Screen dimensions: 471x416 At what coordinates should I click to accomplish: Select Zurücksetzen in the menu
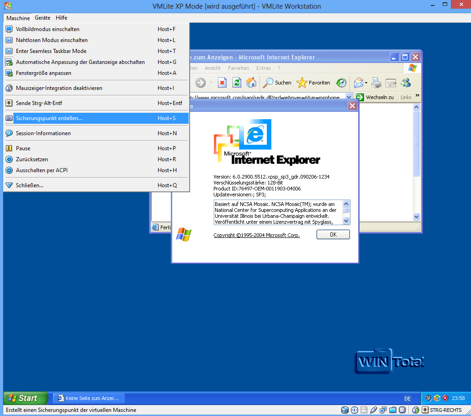pyautogui.click(x=96, y=159)
